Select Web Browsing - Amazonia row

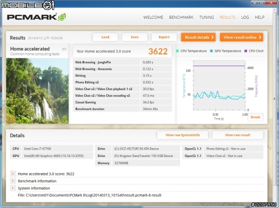[122, 69]
